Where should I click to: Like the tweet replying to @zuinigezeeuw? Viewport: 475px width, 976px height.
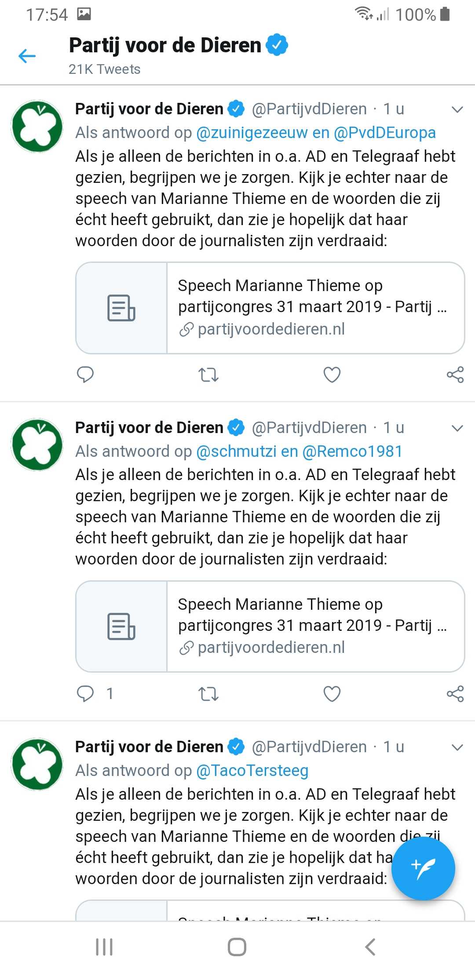pos(332,375)
